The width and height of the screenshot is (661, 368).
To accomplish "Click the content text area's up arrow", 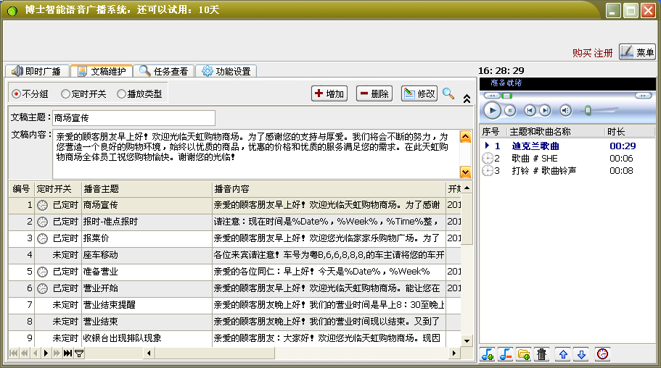I will [465, 137].
